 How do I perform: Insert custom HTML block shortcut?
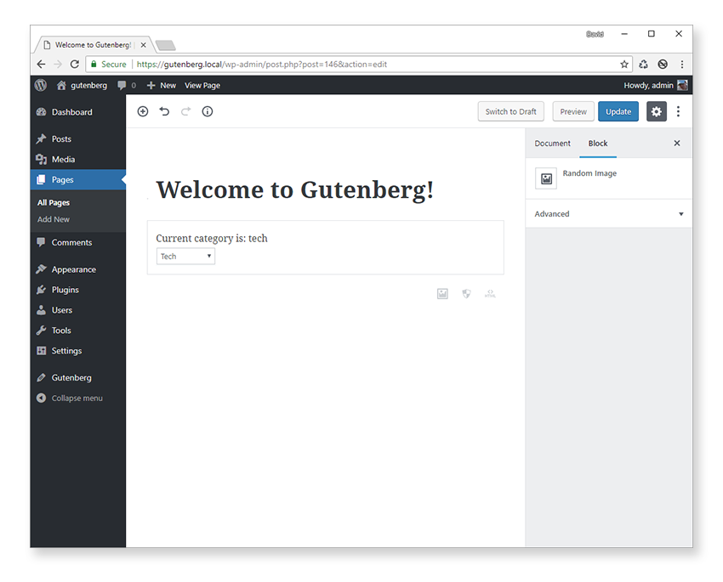coord(490,294)
